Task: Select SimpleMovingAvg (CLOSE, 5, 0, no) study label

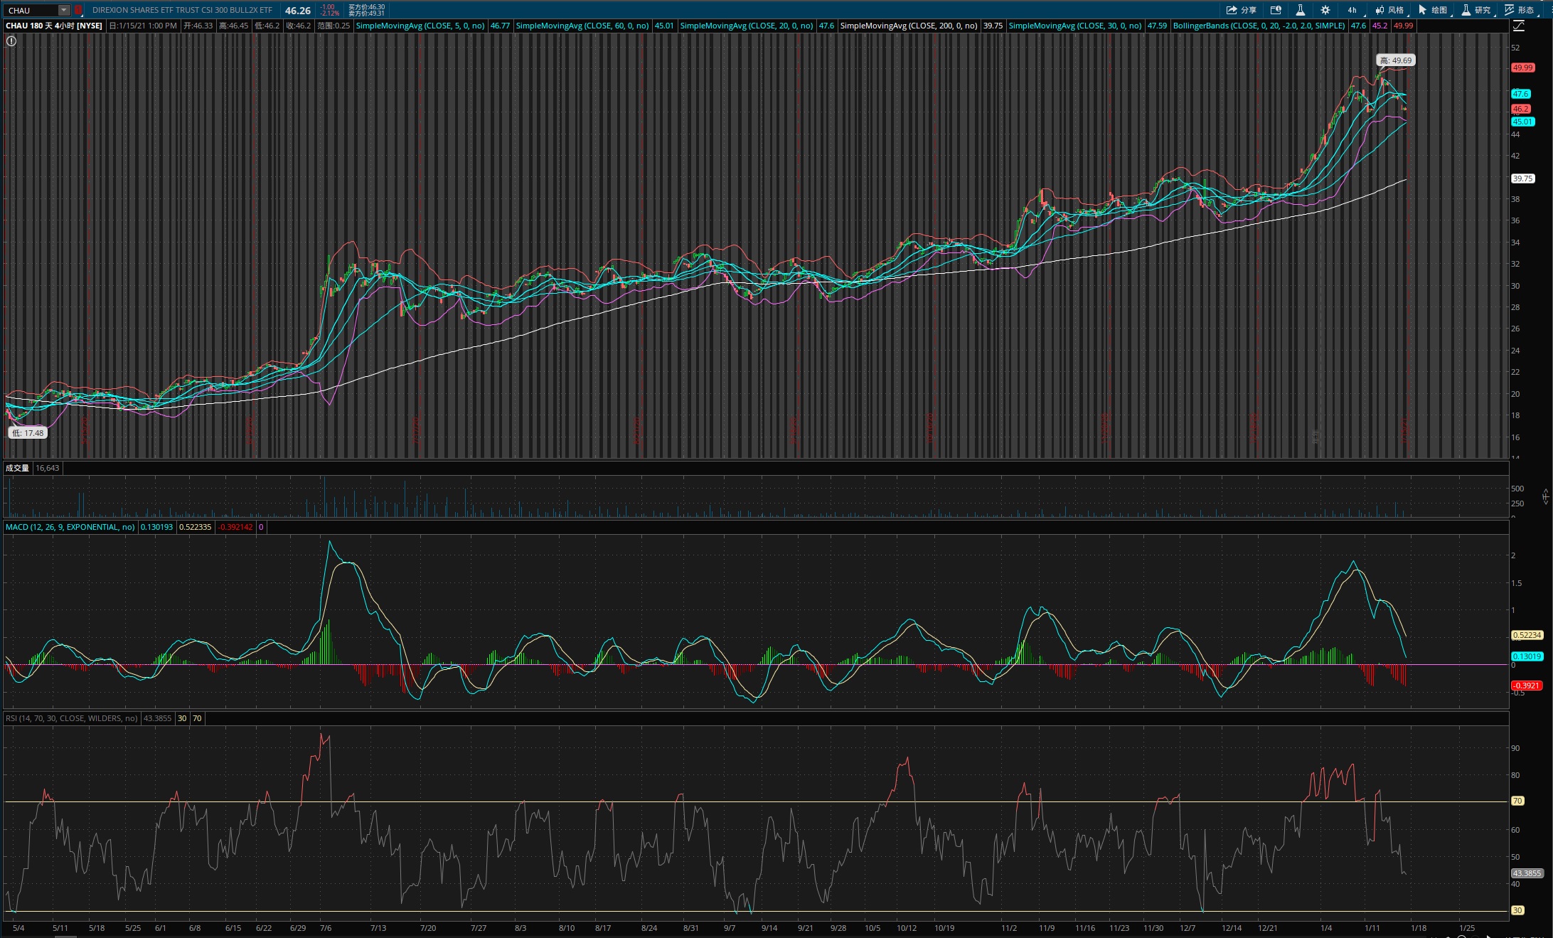Action: pyautogui.click(x=420, y=26)
